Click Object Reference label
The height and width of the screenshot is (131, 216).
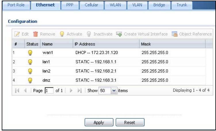(x=196, y=34)
